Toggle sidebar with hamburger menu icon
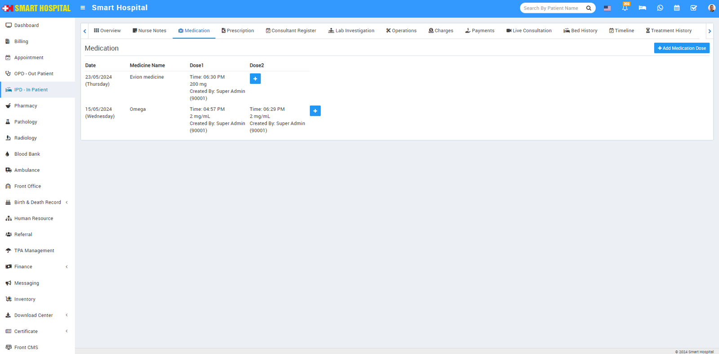The width and height of the screenshot is (719, 354). (83, 8)
